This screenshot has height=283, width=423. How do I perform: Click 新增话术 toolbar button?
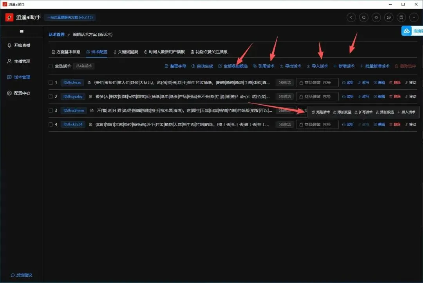[344, 66]
